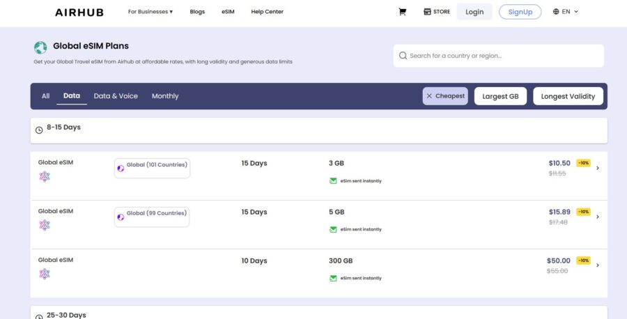The height and width of the screenshot is (319, 627).
Task: Click the AIRHUB logo
Action: (79, 13)
